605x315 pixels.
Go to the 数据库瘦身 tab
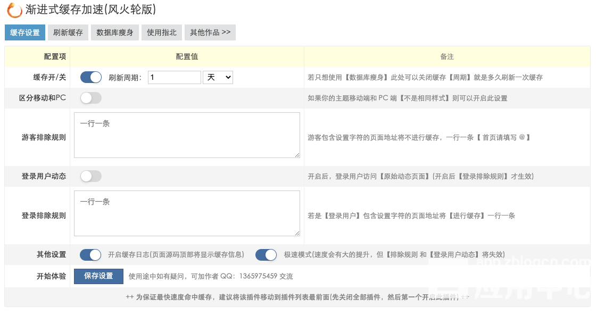point(115,32)
